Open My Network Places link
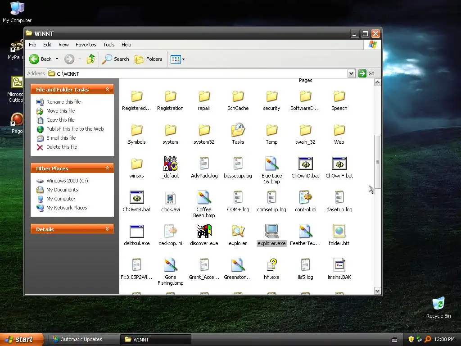The height and width of the screenshot is (346, 461). tap(67, 208)
